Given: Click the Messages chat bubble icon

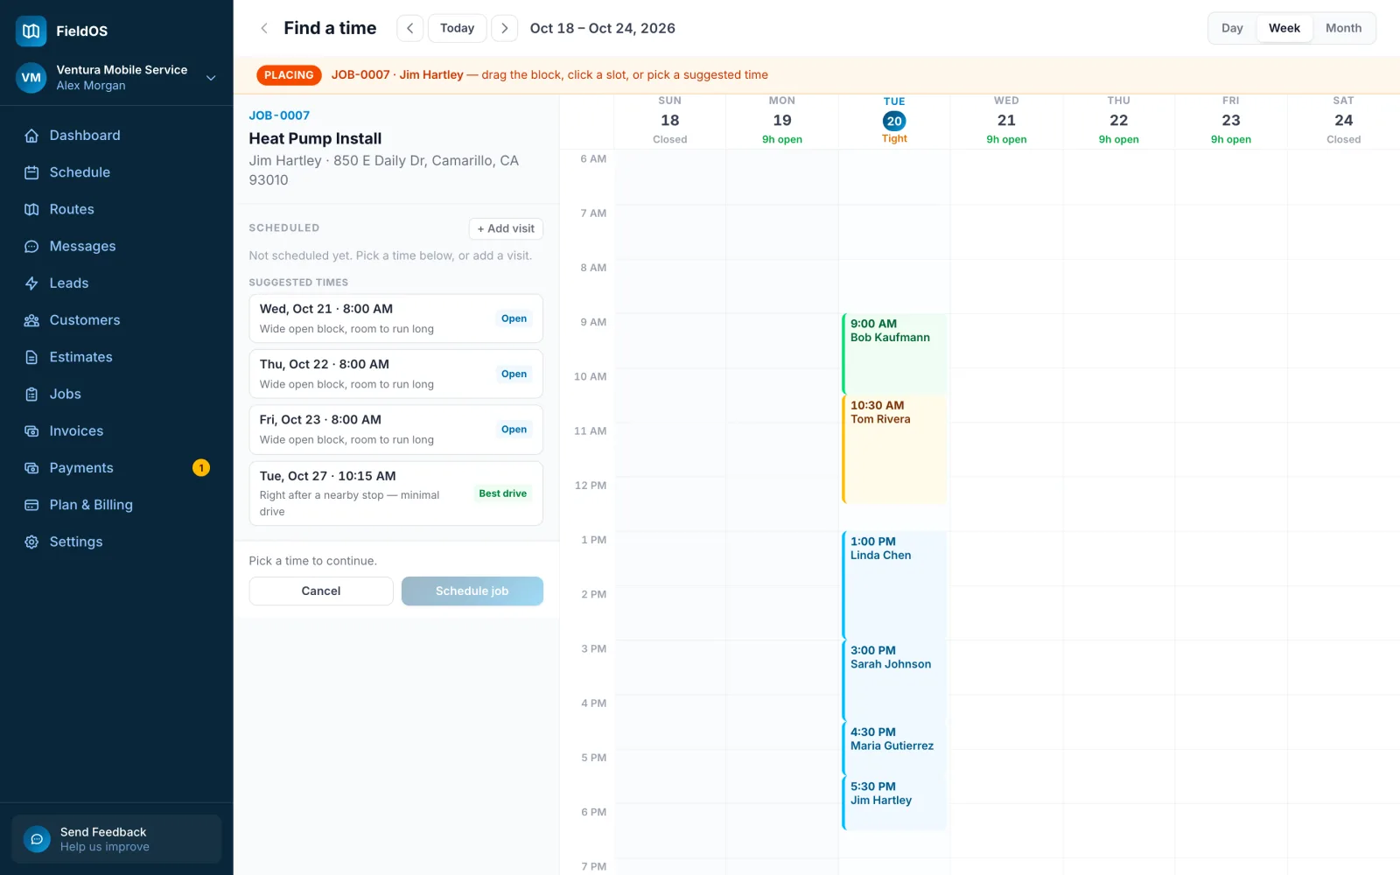Looking at the screenshot, I should pos(31,247).
